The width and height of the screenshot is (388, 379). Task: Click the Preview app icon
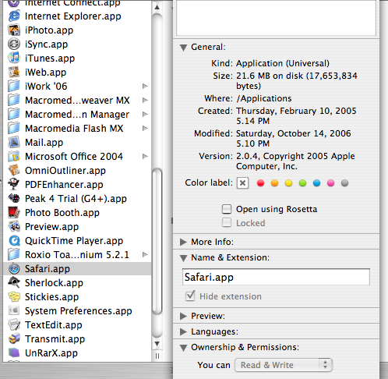[x=14, y=227]
